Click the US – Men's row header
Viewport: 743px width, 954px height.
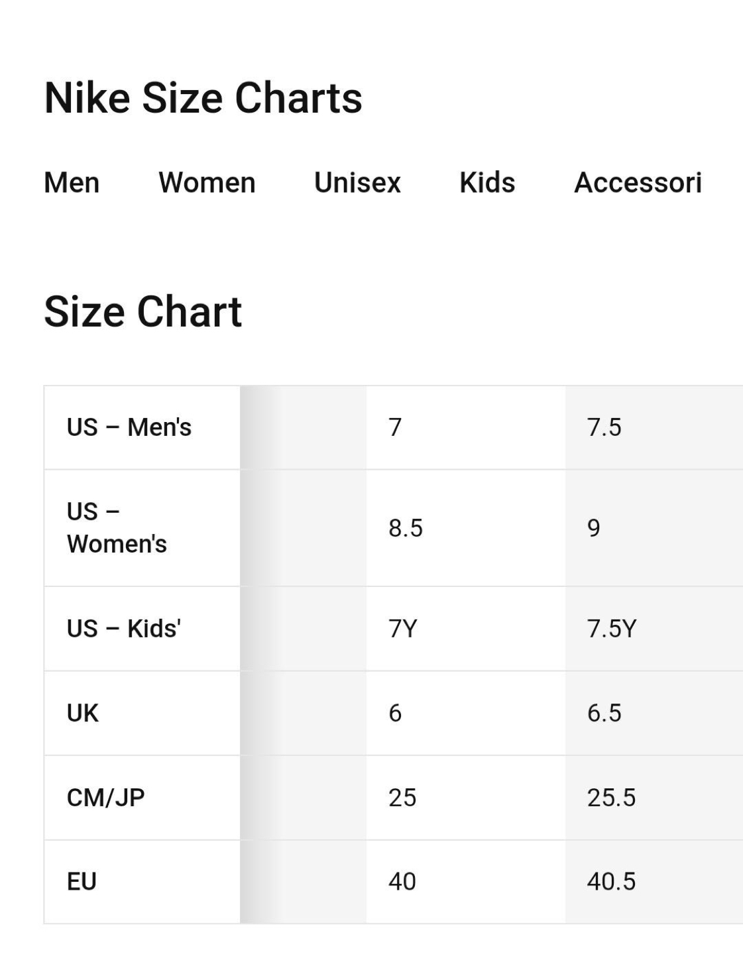pos(129,428)
